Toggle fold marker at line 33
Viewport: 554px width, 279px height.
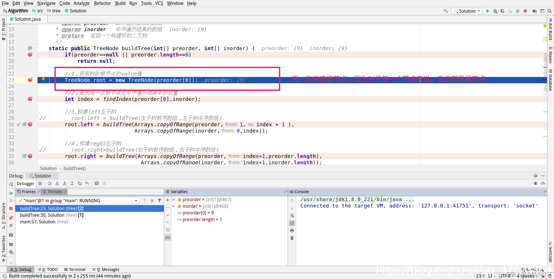click(37, 144)
